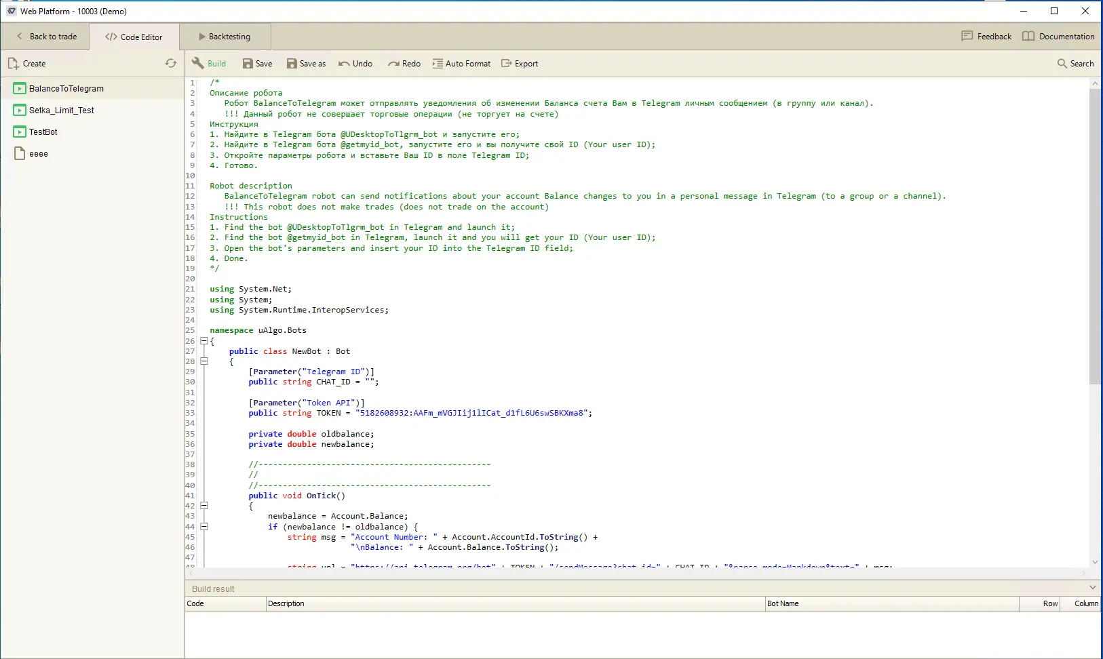The image size is (1103, 659).
Task: Click the "namespace uAlgo.Bots" line
Action: click(258, 330)
